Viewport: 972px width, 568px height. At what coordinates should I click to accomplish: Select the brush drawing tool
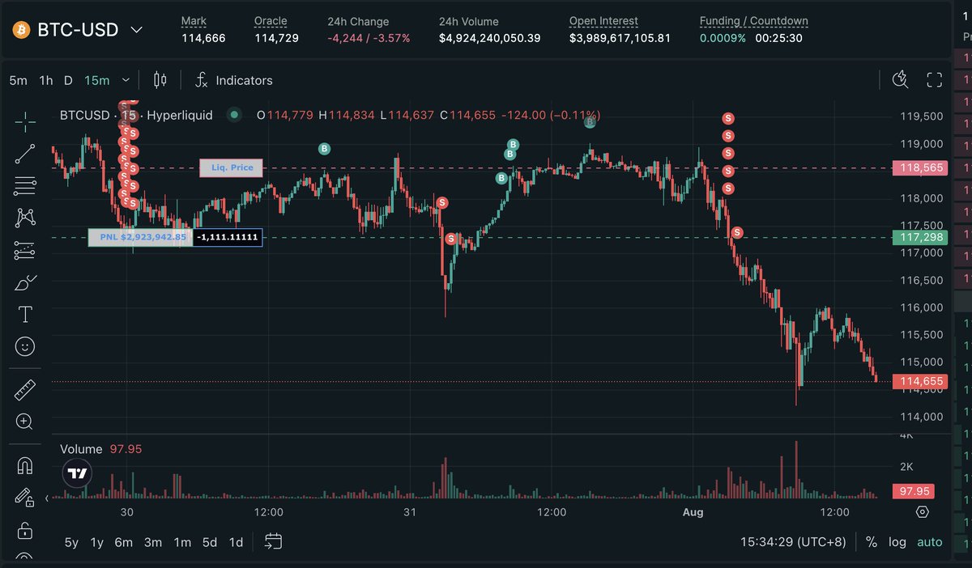pyautogui.click(x=25, y=282)
